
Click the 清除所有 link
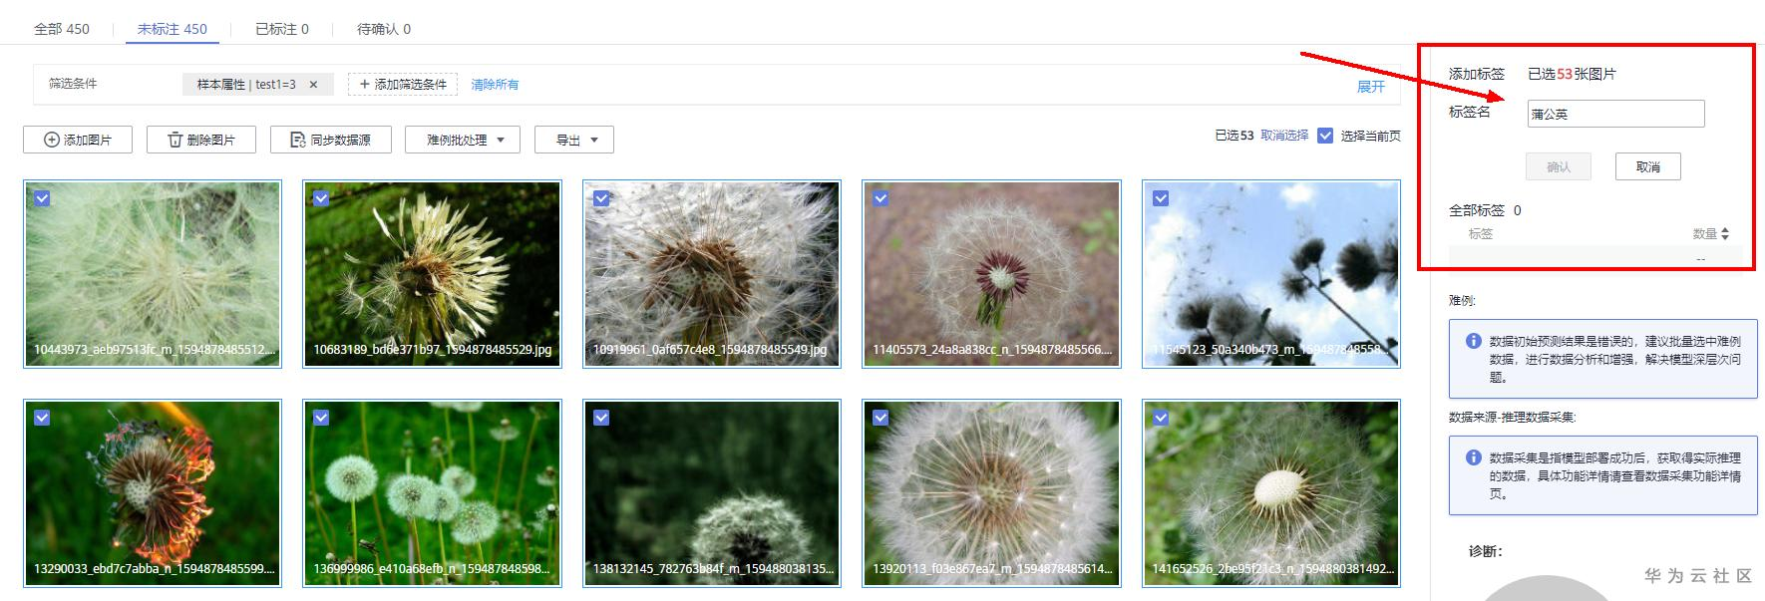495,85
